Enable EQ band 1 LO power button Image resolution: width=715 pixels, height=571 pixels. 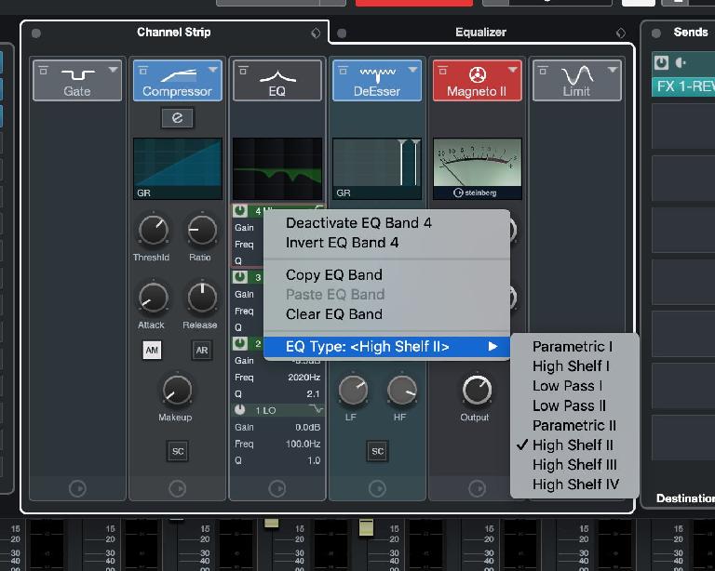pos(240,410)
